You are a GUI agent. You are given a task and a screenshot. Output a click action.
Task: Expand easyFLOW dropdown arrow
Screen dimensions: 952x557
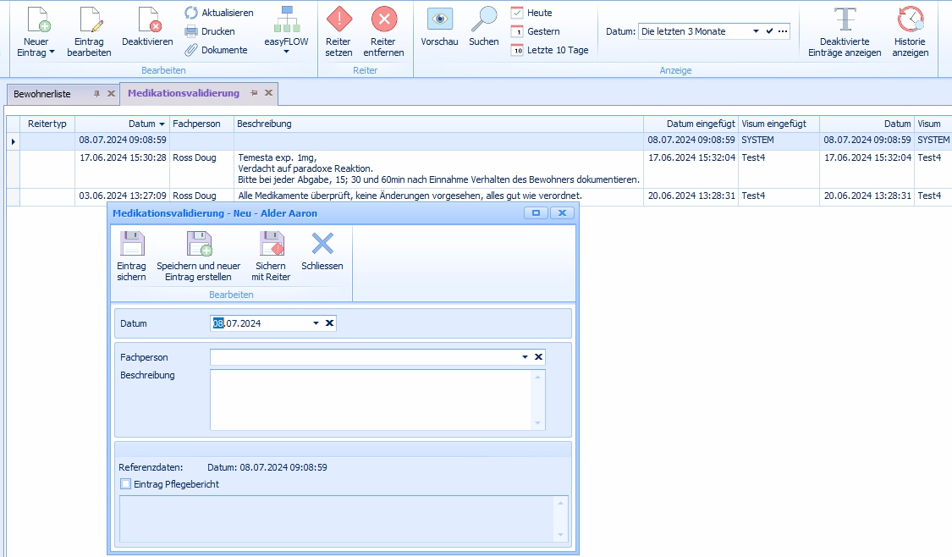287,52
